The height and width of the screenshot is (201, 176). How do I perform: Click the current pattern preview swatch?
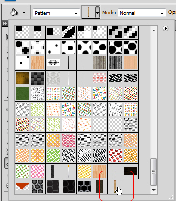tap(89, 12)
